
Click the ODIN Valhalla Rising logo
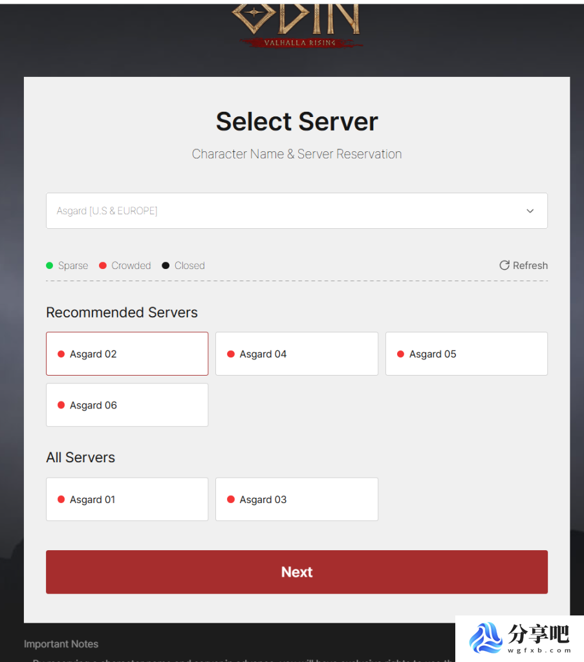coord(297,25)
